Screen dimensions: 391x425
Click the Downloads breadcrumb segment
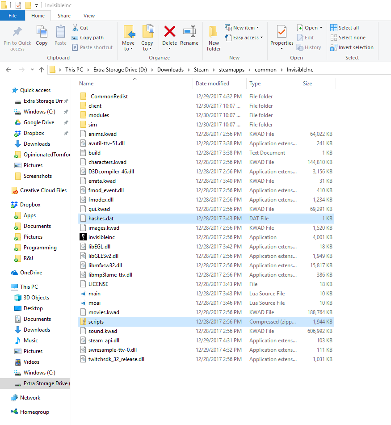tap(170, 70)
